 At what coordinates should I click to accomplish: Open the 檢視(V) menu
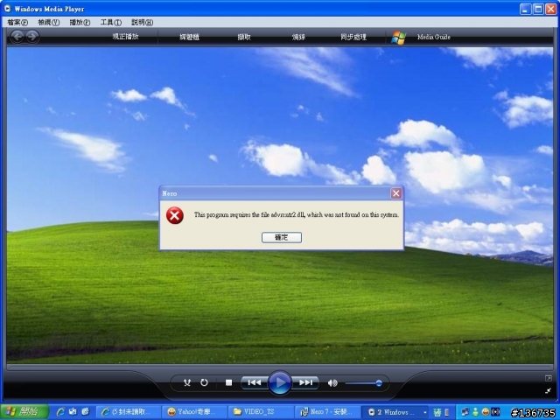pyautogui.click(x=49, y=23)
